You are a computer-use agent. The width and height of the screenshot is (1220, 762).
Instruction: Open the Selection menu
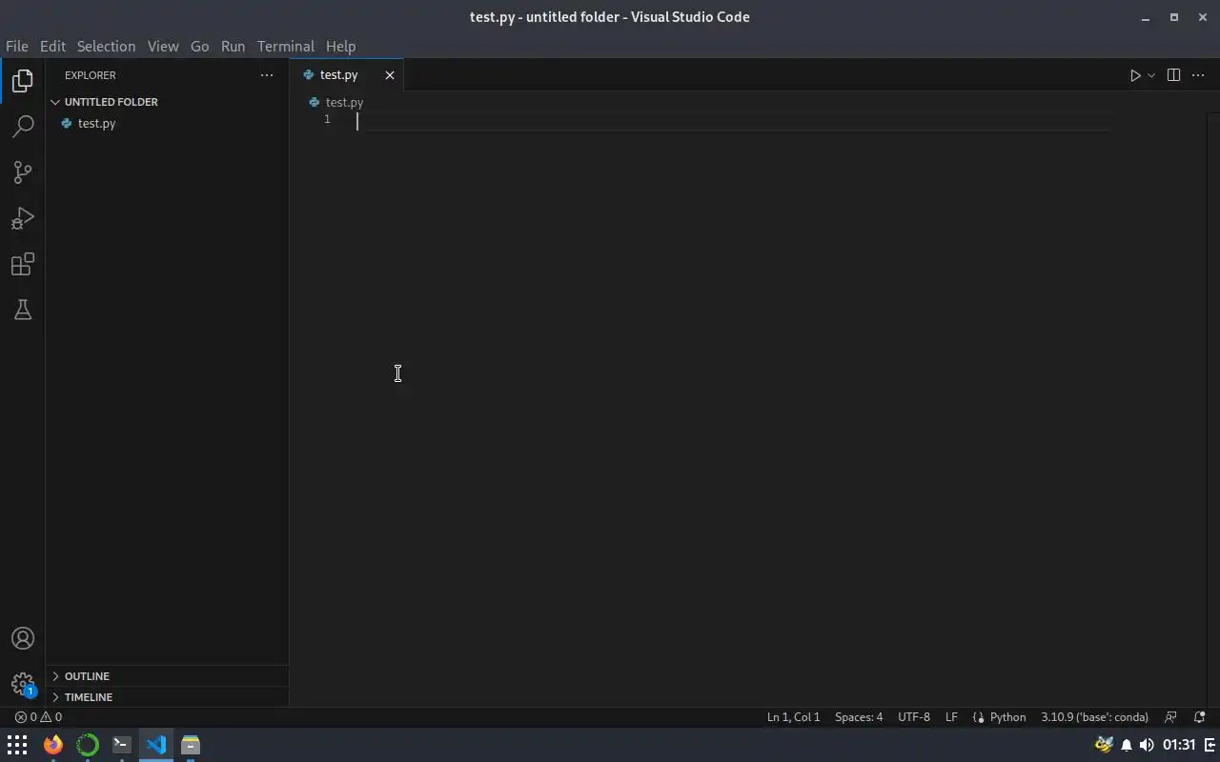coord(106,46)
